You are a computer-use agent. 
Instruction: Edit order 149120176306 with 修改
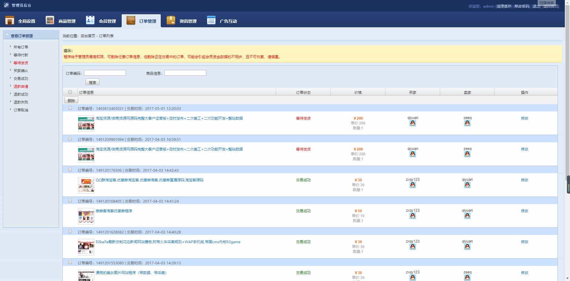[x=524, y=180]
